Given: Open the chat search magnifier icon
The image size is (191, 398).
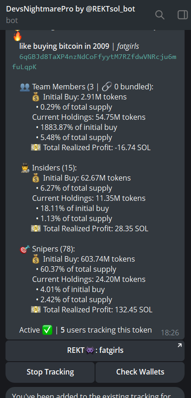Looking at the screenshot, I should [160, 15].
